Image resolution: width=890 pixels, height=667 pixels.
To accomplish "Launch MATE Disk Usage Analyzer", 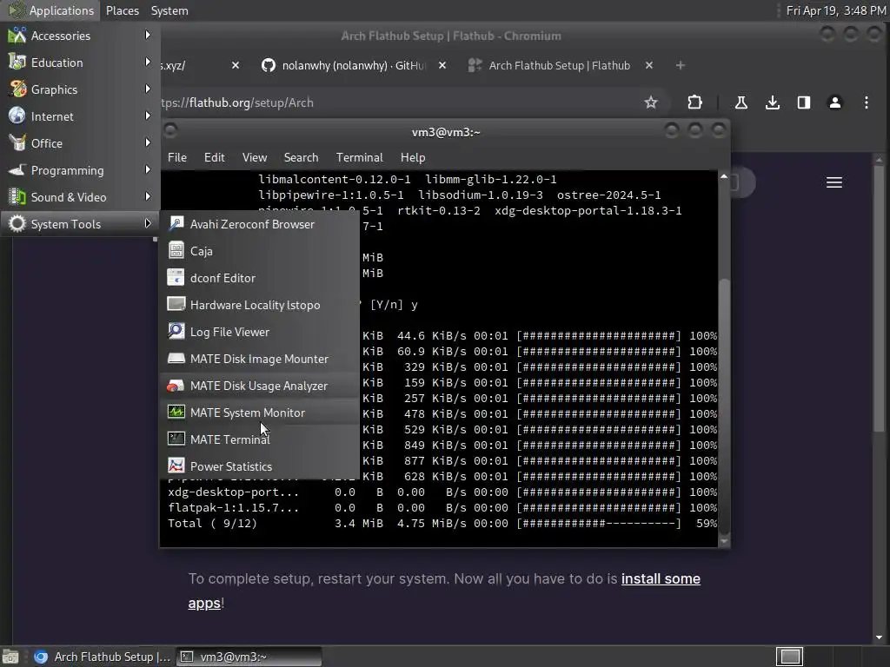I will 260,386.
